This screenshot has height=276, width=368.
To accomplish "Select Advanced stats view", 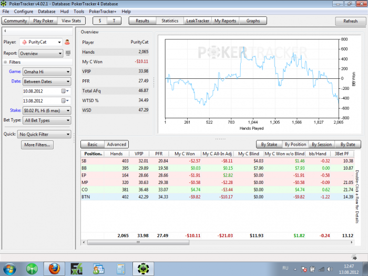I will [x=116, y=145].
